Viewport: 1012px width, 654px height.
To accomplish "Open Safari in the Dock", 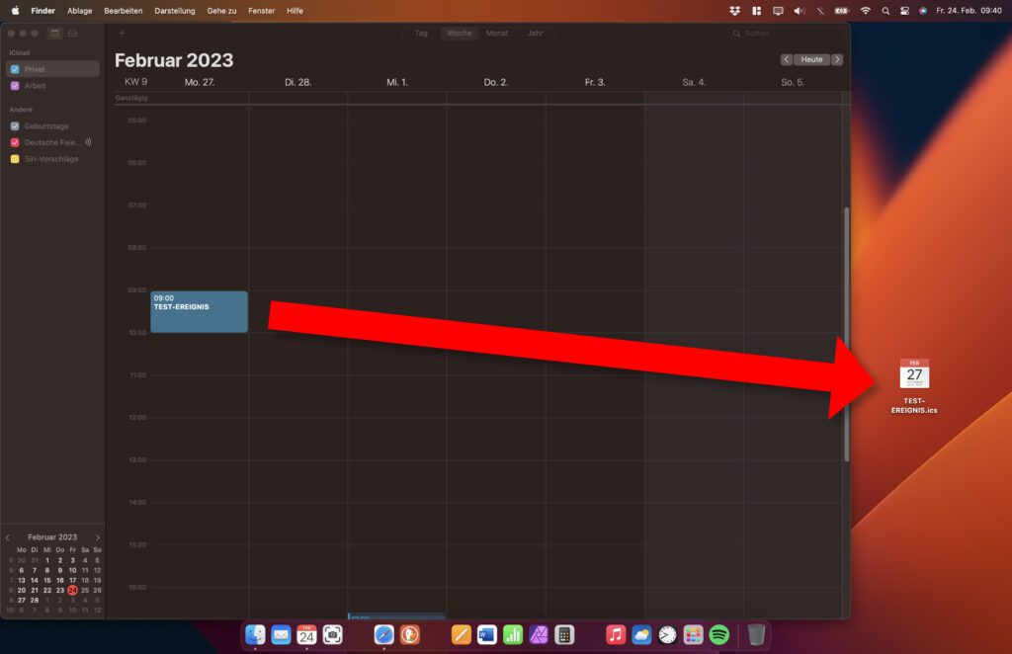I will pyautogui.click(x=384, y=634).
